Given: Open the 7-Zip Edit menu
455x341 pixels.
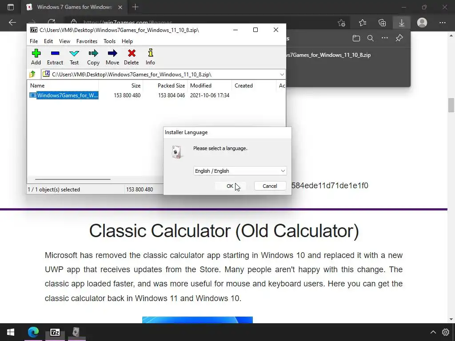Looking at the screenshot, I should [48, 41].
